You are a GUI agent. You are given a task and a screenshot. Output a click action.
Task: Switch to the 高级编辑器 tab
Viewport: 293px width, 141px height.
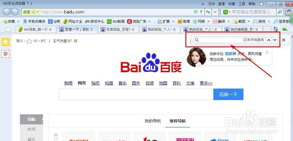pos(243,29)
